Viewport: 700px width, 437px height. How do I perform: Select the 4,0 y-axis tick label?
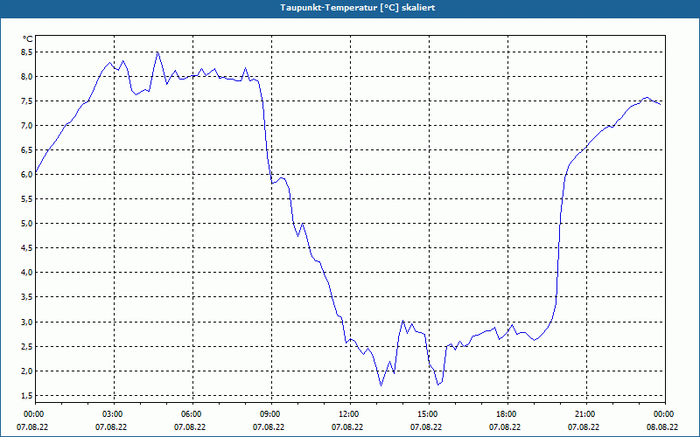tap(27, 273)
